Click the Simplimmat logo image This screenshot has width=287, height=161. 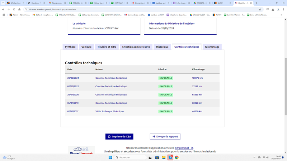pyautogui.click(x=81, y=150)
